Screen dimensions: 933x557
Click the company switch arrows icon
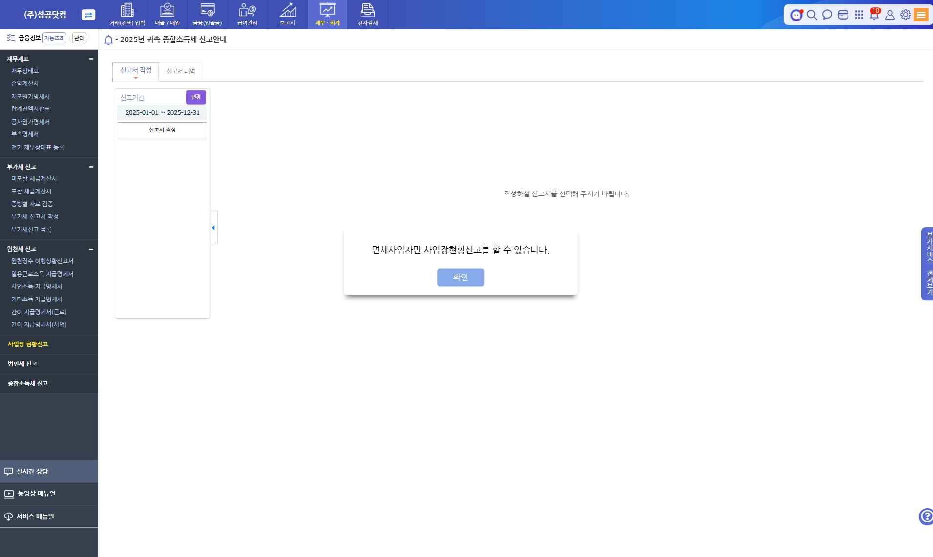point(88,15)
